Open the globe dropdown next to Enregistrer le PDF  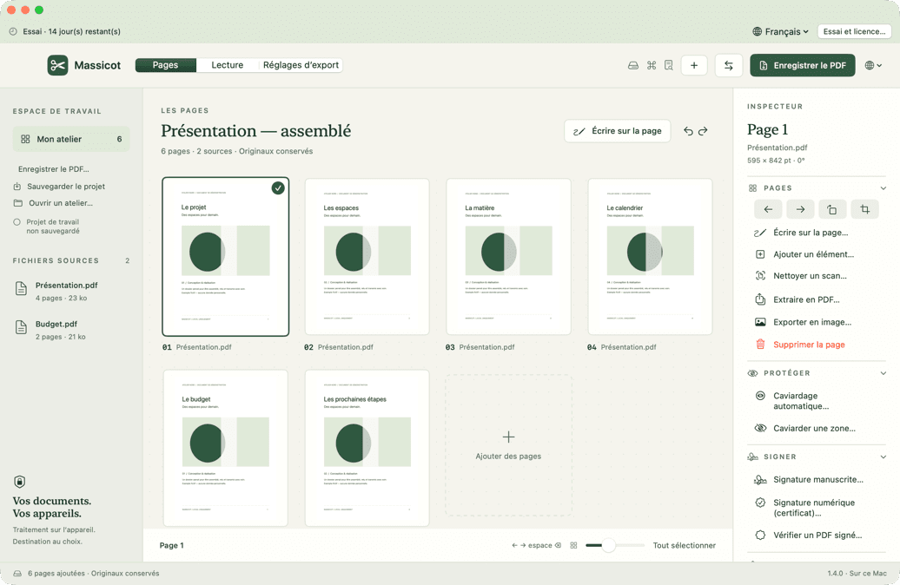(x=873, y=65)
